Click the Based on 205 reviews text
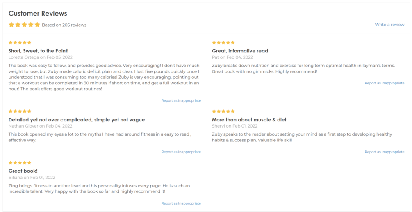The image size is (412, 212). pos(64,25)
